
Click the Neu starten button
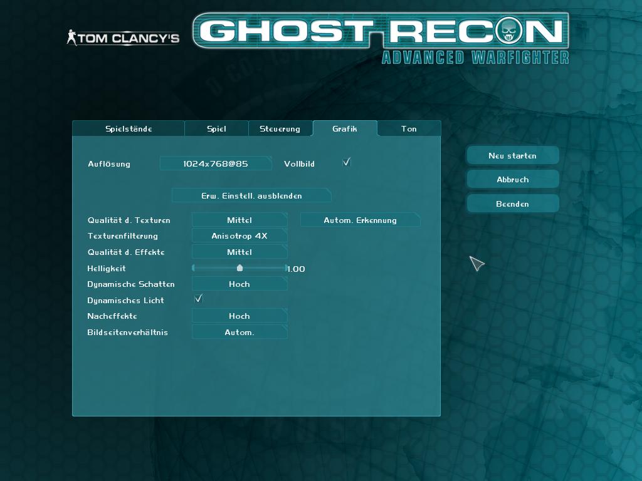coord(513,155)
